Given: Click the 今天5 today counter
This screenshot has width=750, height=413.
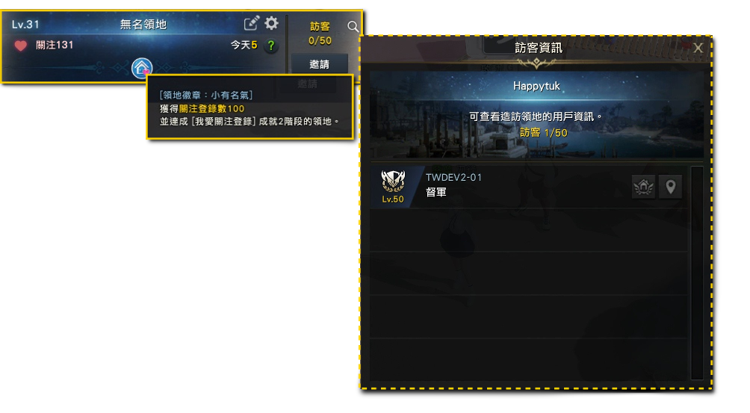Looking at the screenshot, I should (x=244, y=45).
